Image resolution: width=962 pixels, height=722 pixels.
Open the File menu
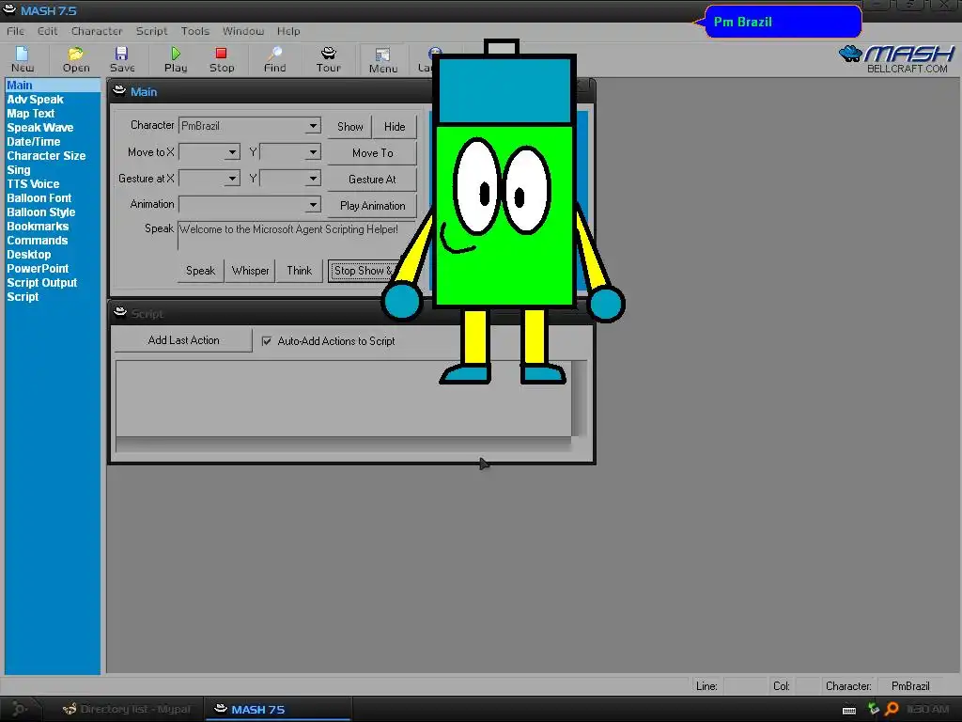click(x=15, y=31)
